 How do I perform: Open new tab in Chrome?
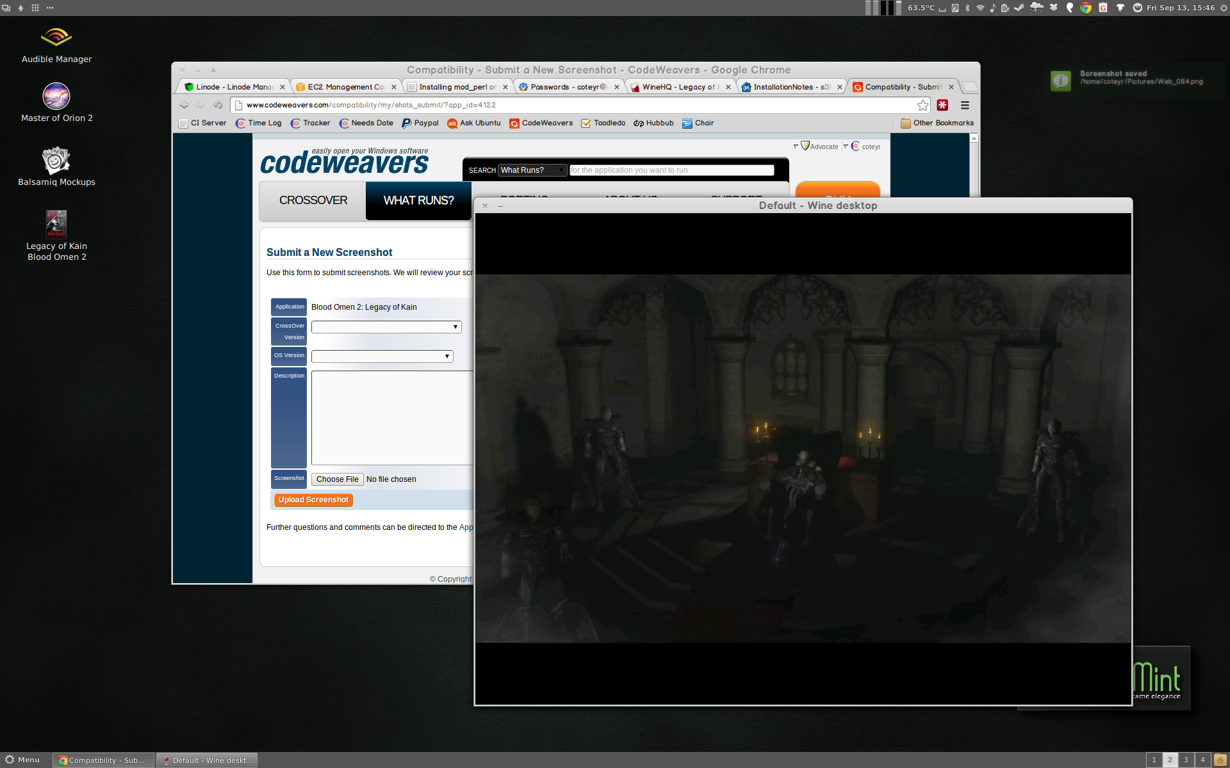[969, 87]
